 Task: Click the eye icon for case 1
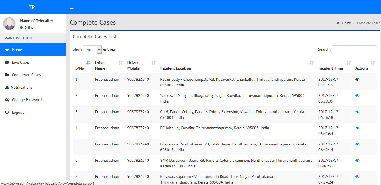coord(357,80)
